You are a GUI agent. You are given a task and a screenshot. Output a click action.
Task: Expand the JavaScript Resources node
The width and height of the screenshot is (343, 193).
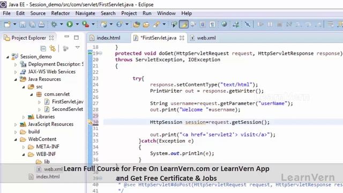click(x=16, y=124)
